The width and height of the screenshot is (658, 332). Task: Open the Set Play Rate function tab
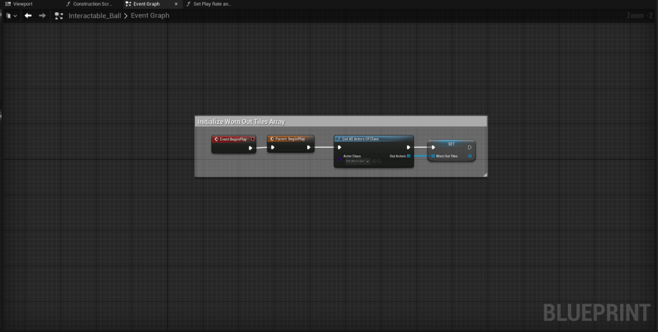click(212, 4)
